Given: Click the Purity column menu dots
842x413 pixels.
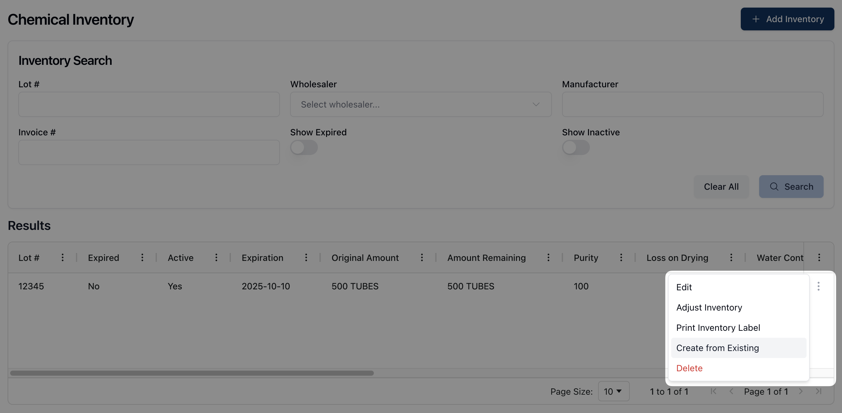Looking at the screenshot, I should (621, 257).
